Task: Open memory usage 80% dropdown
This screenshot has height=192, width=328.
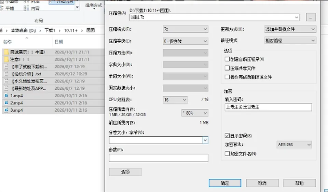Action: [x=195, y=113]
